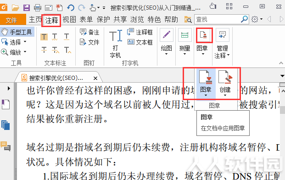Go to previous search result arrow
The image size is (285, 180).
[269, 19]
